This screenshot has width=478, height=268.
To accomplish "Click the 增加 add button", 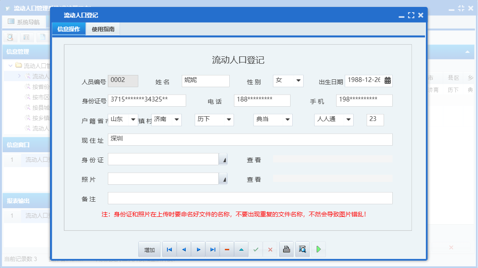I will tap(149, 249).
